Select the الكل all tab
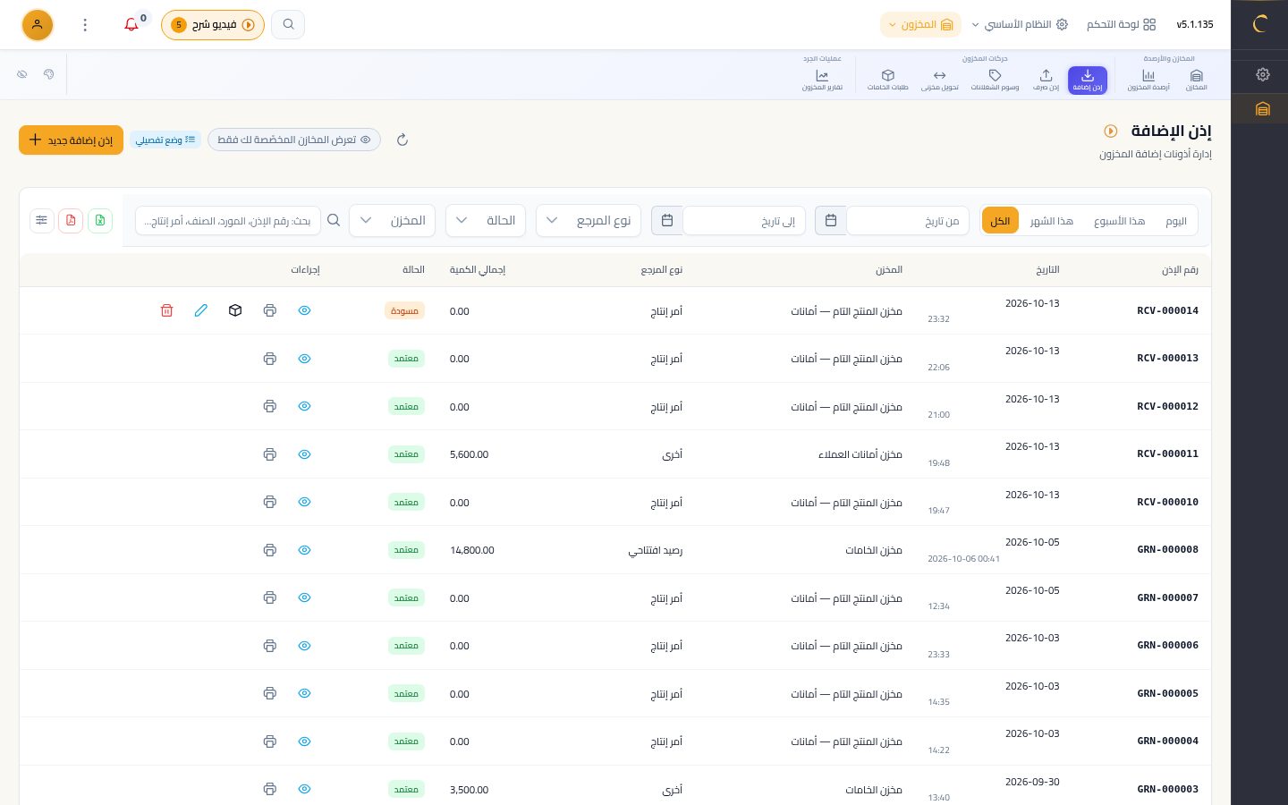 click(x=1000, y=220)
